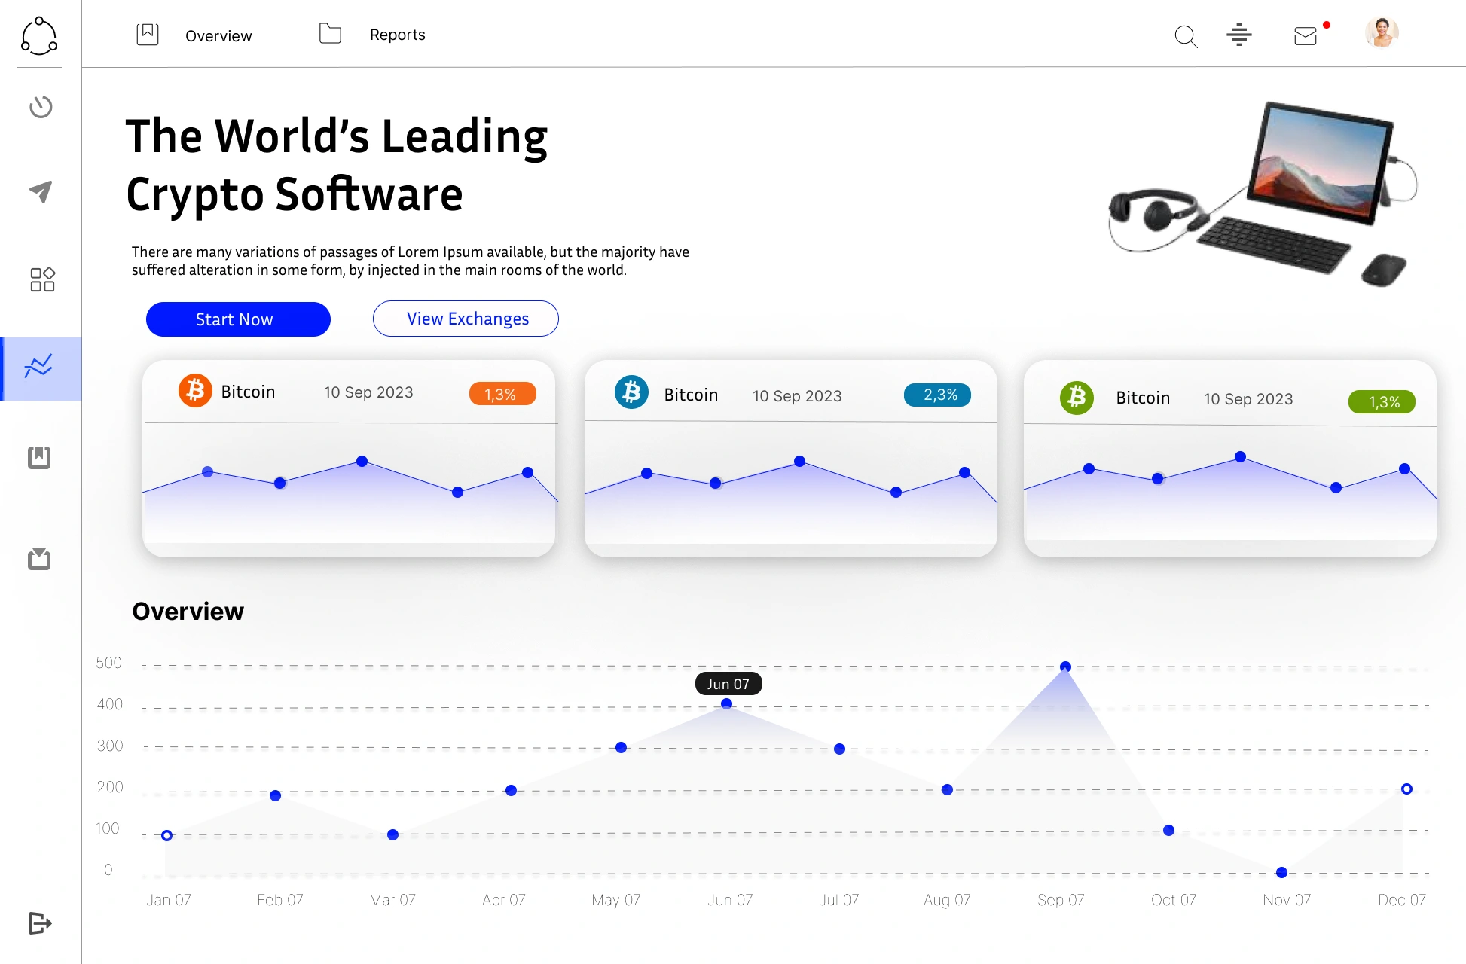Click the app logo at top left

pos(39,35)
